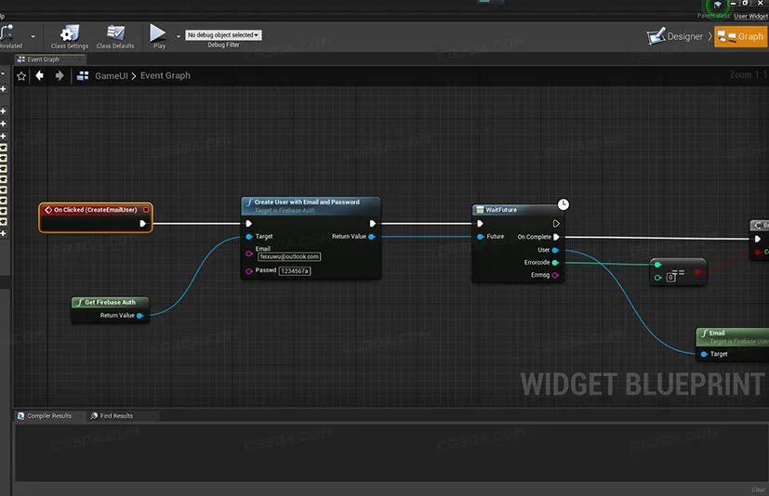
Task: Select the On Clicked (CreateEmailUser) node title
Action: click(95, 210)
